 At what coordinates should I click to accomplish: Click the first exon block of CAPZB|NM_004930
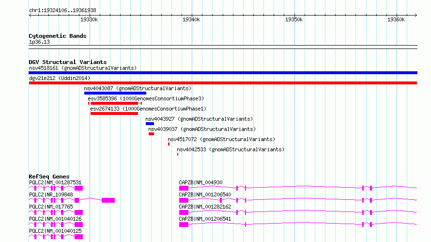(184, 188)
